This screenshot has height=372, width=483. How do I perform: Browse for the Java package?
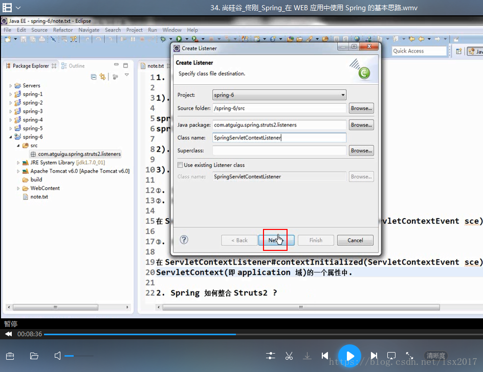(x=361, y=125)
